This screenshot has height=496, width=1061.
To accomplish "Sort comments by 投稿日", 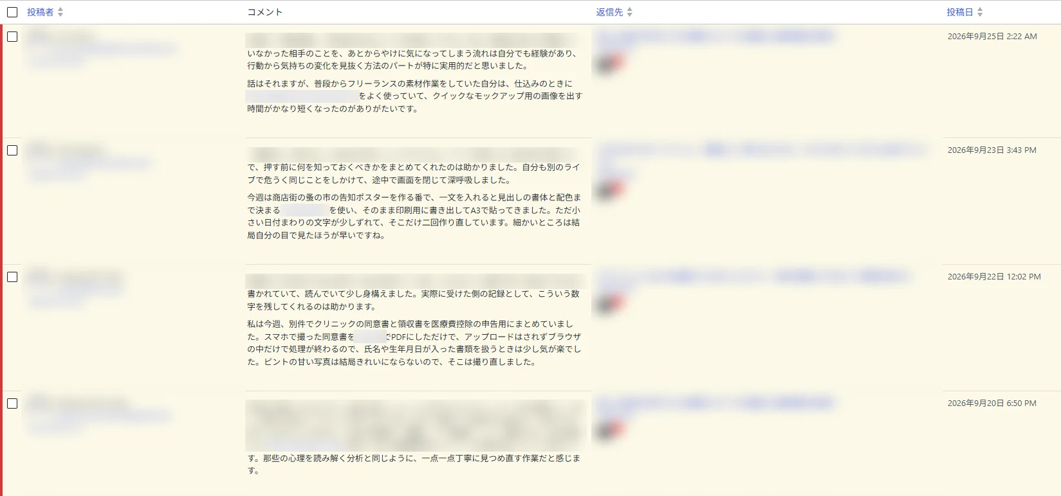I will (964, 12).
